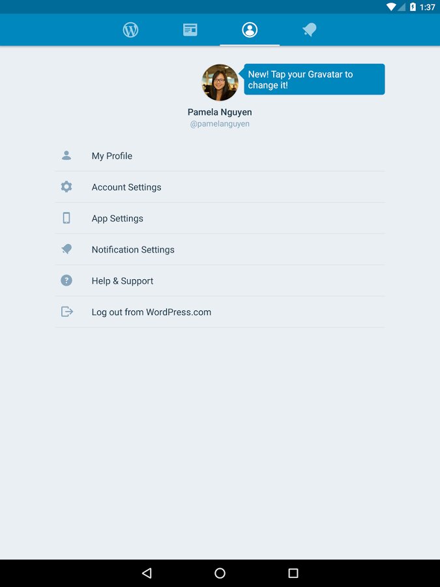Click the log out arrow icon
Image resolution: width=440 pixels, height=587 pixels.
(x=66, y=312)
